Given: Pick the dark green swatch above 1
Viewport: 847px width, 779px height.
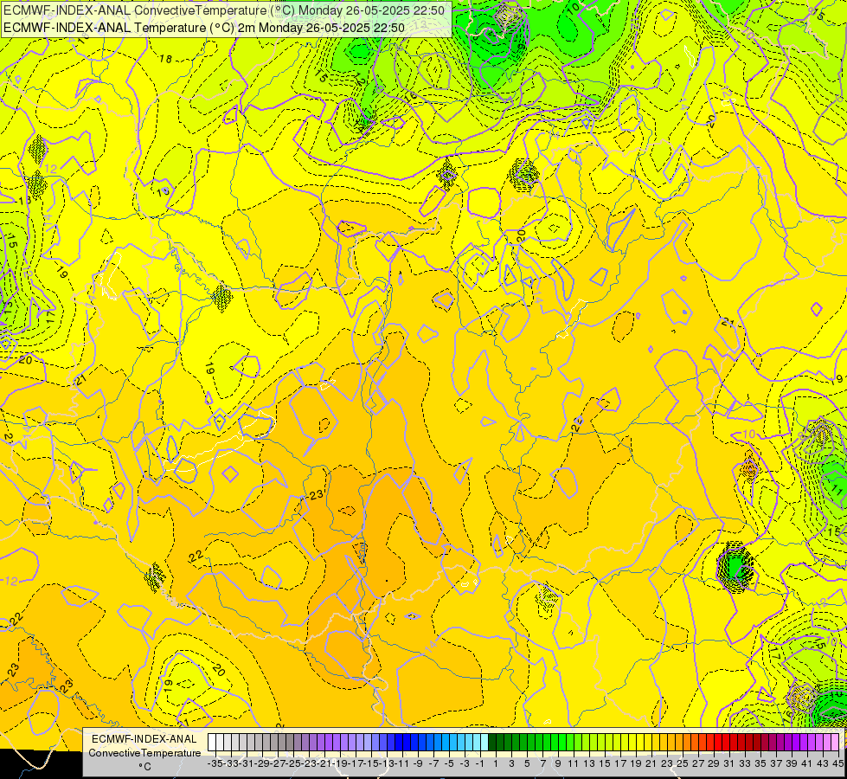Looking at the screenshot, I should pos(492,742).
